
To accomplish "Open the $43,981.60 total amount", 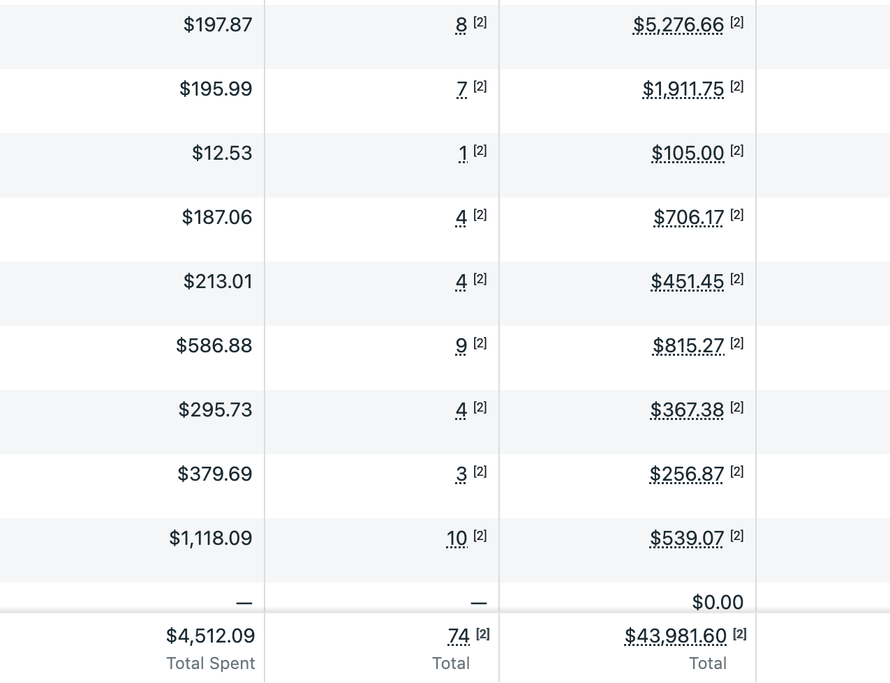I will pyautogui.click(x=675, y=636).
